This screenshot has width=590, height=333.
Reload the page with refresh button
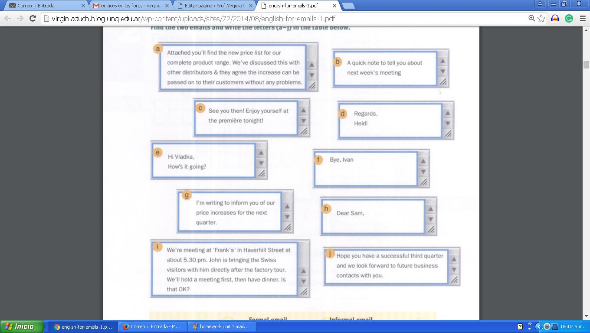pyautogui.click(x=33, y=18)
